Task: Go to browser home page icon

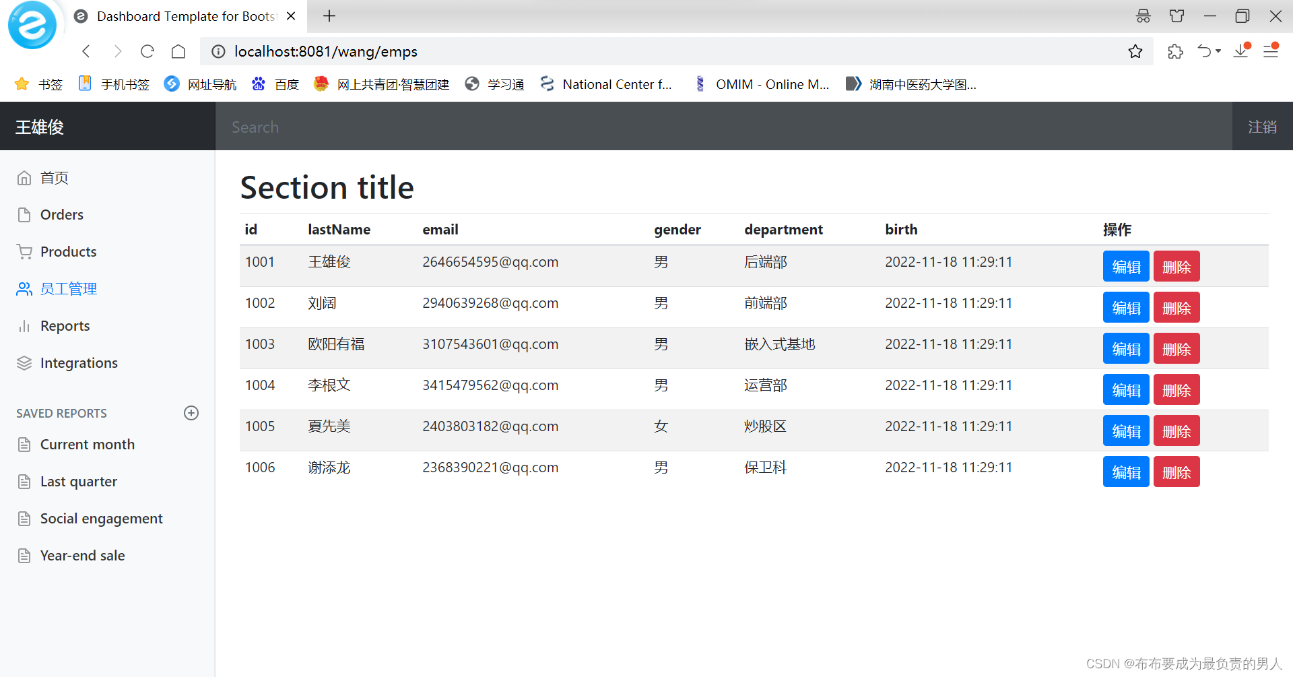Action: 178,51
